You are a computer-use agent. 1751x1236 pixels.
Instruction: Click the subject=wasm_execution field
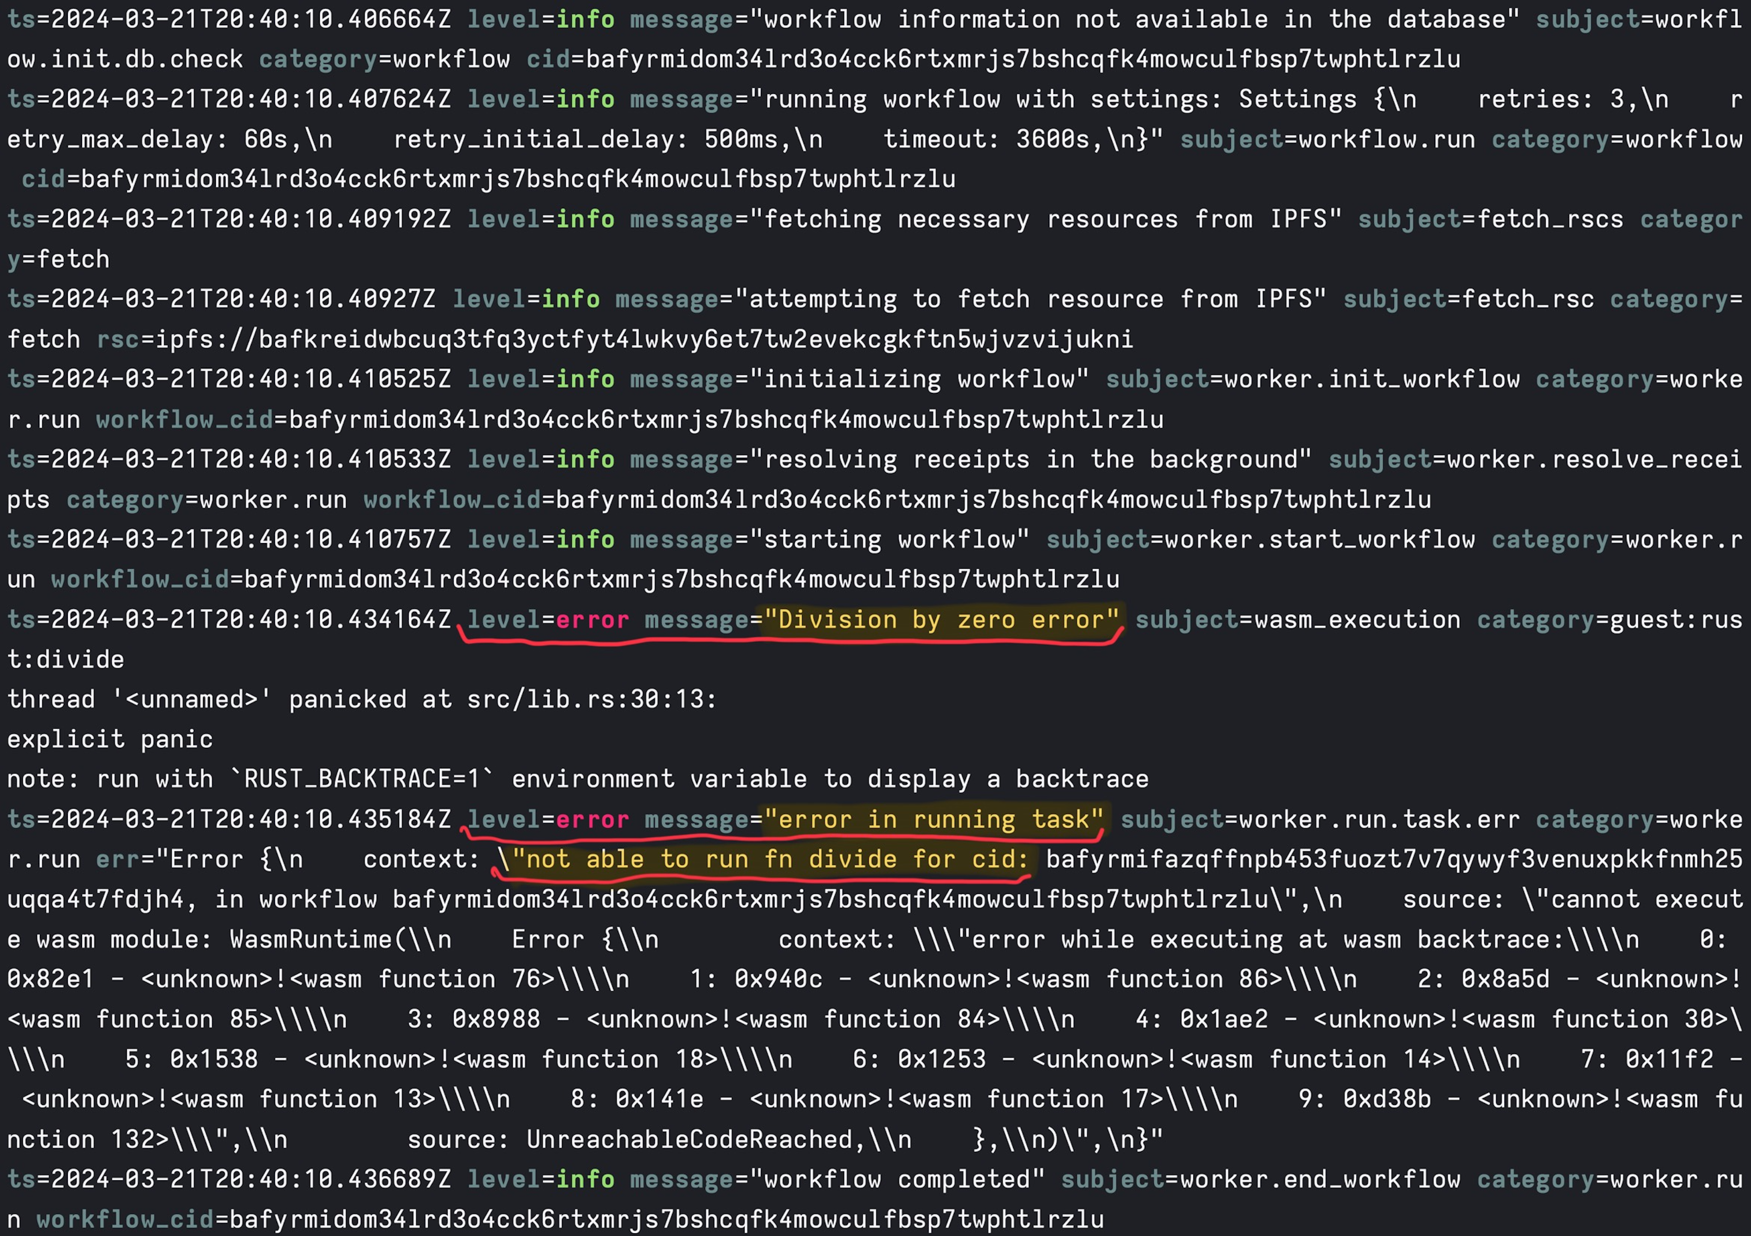(1298, 619)
